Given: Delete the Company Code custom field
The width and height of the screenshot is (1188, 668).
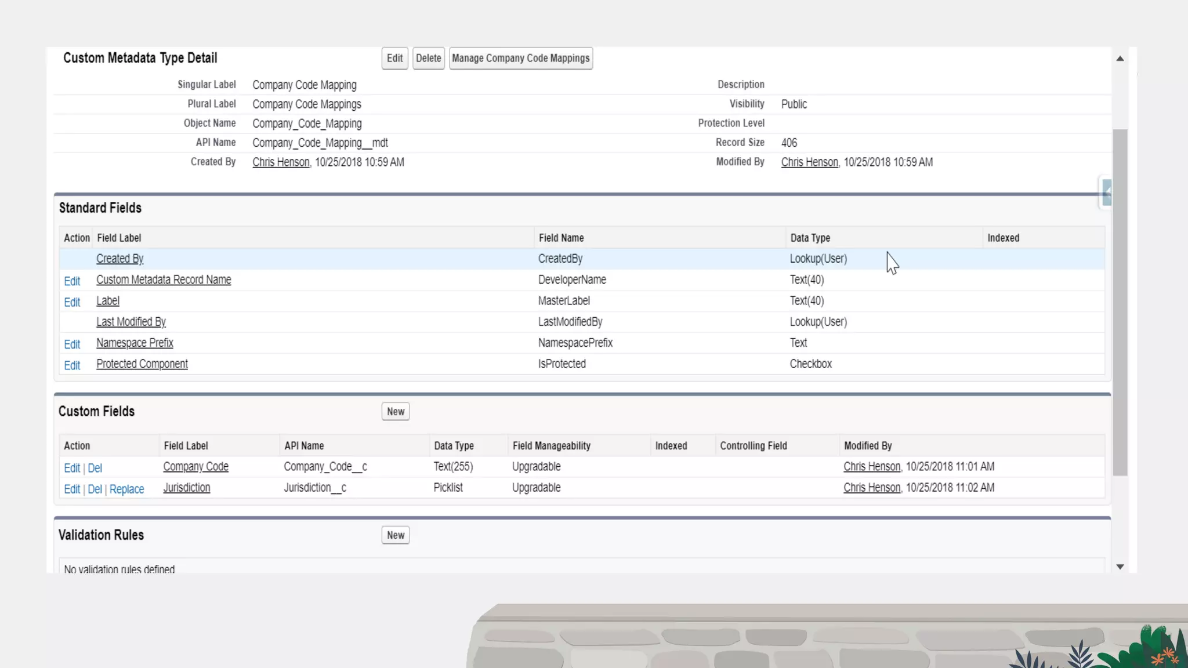Looking at the screenshot, I should coord(95,468).
